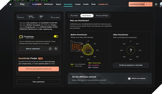162x94 pixels.
Task: Click the 16.33 cm / 360° value
Action: point(33,17)
